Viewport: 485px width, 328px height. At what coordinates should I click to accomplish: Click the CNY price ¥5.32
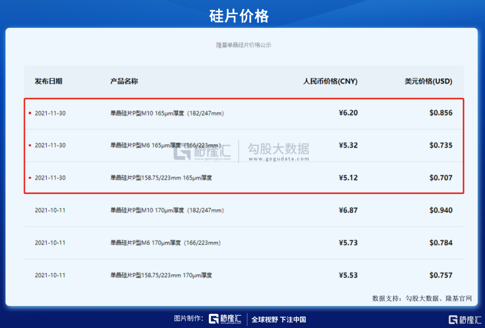348,145
